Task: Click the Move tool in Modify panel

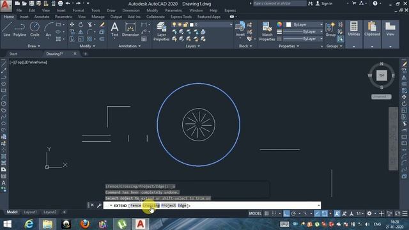Action: (x=72, y=24)
